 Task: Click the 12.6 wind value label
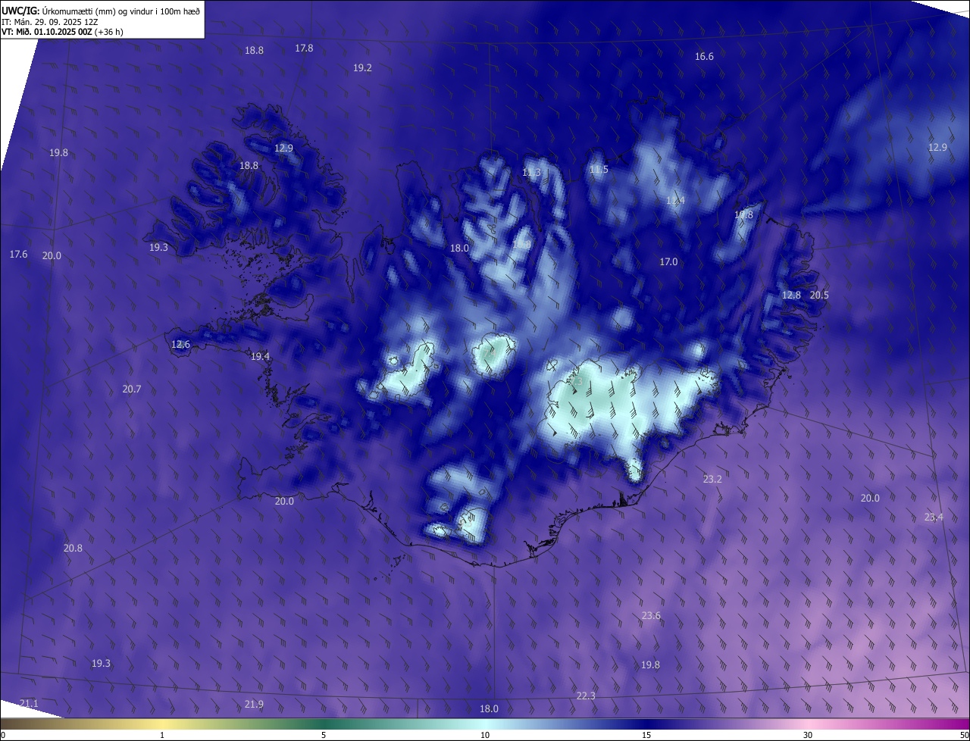(x=180, y=344)
